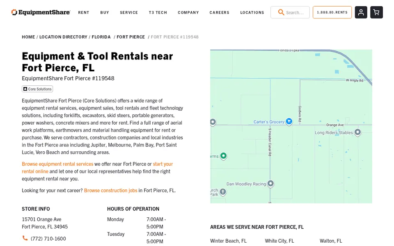394x246 pixels.
Task: Click the grey marker at map's left edge
Action: pyautogui.click(x=213, y=122)
